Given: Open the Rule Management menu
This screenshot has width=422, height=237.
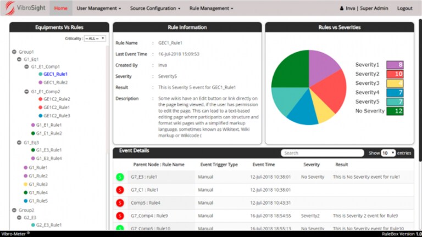Looking at the screenshot, I should (211, 8).
